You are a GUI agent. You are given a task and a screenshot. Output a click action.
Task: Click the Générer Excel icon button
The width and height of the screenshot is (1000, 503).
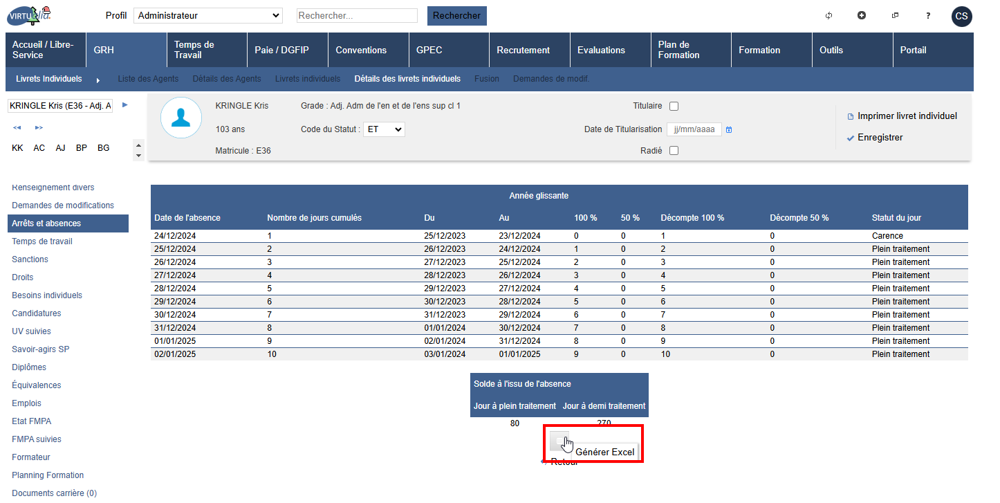tap(559, 441)
